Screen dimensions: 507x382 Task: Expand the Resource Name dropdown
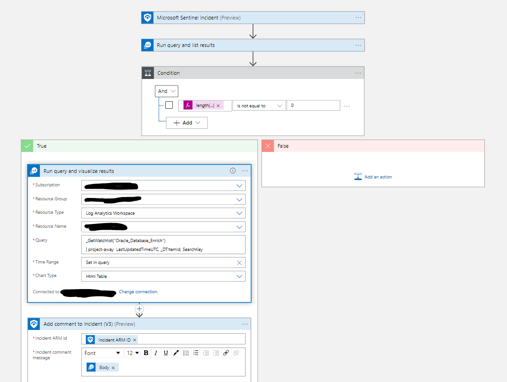tap(239, 227)
